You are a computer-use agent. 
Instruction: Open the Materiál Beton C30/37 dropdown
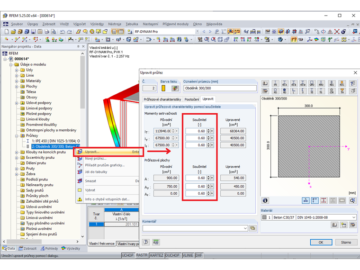click(x=354, y=217)
